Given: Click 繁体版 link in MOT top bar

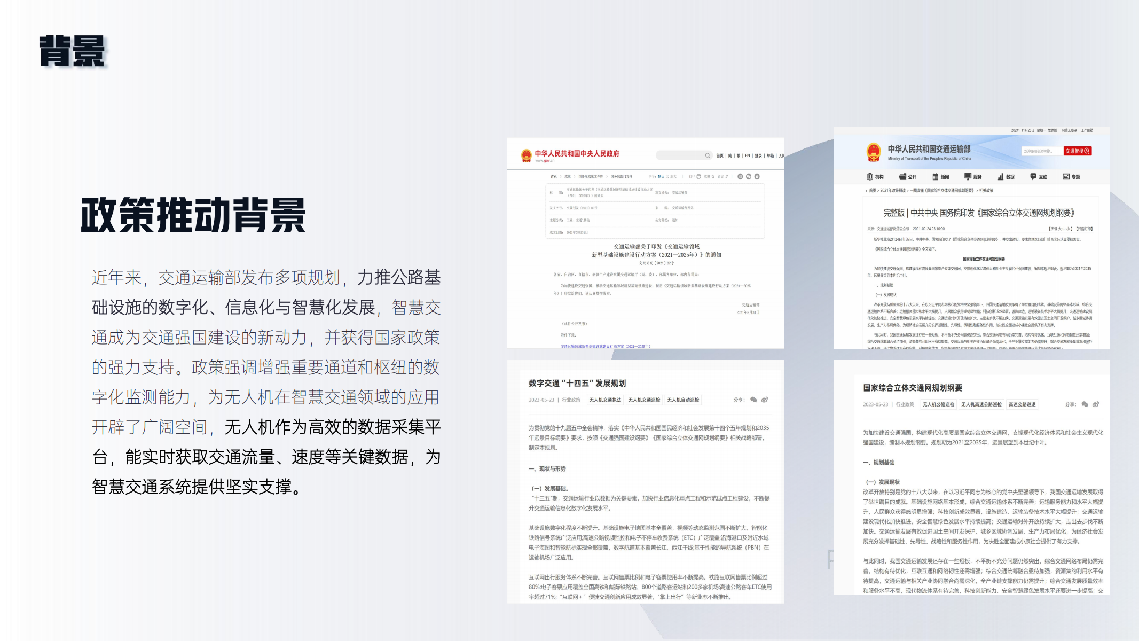Looking at the screenshot, I should click(1052, 130).
